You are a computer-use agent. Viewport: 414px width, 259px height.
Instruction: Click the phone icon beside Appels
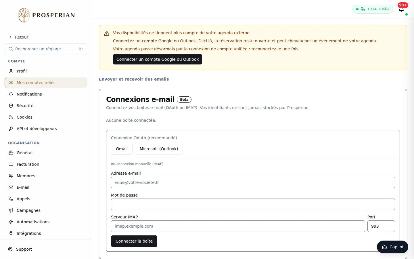click(x=11, y=199)
